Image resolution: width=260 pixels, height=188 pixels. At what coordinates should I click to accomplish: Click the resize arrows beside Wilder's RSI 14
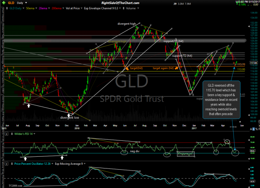click(x=12, y=134)
